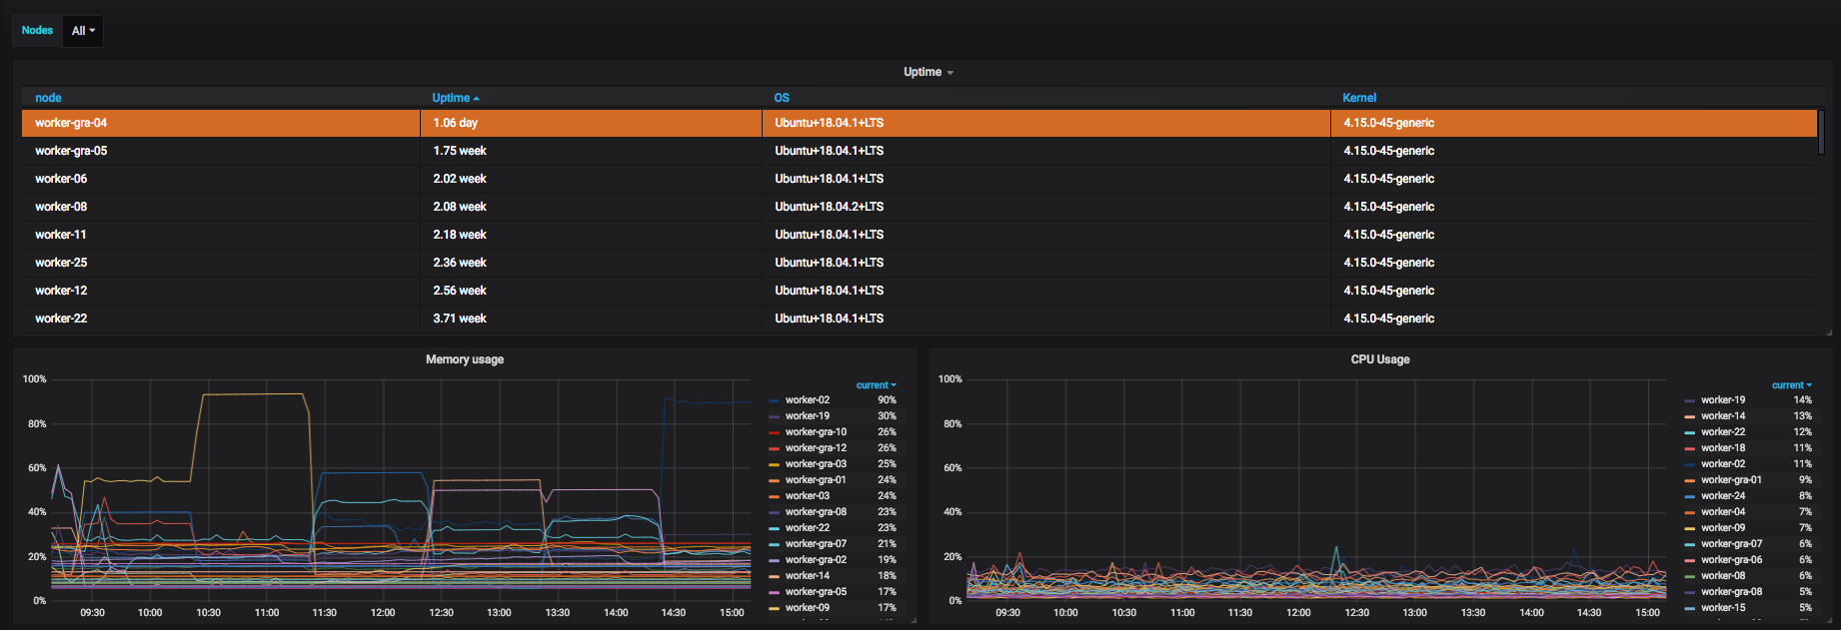The image size is (1841, 630).
Task: Click the Uptime ascending sort arrow
Action: (x=477, y=99)
